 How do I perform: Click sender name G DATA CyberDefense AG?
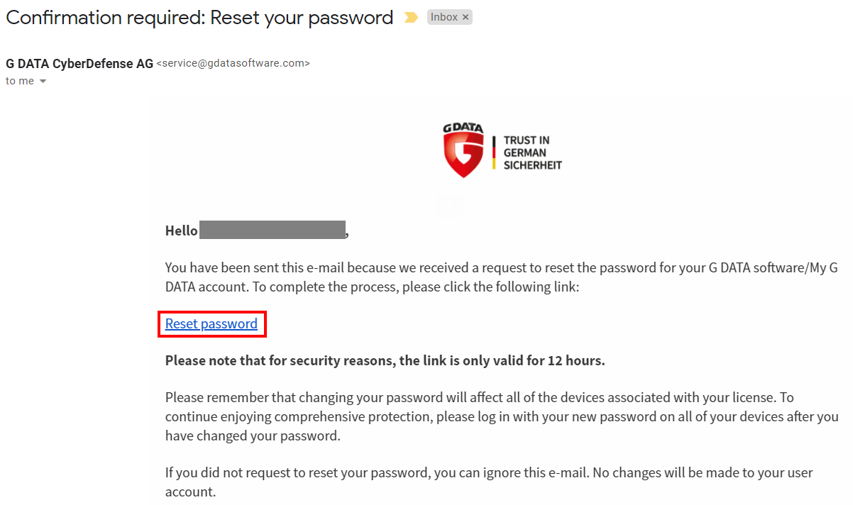pos(79,63)
